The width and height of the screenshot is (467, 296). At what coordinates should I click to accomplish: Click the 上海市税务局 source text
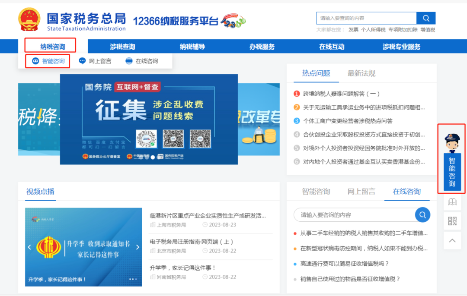coord(171,225)
